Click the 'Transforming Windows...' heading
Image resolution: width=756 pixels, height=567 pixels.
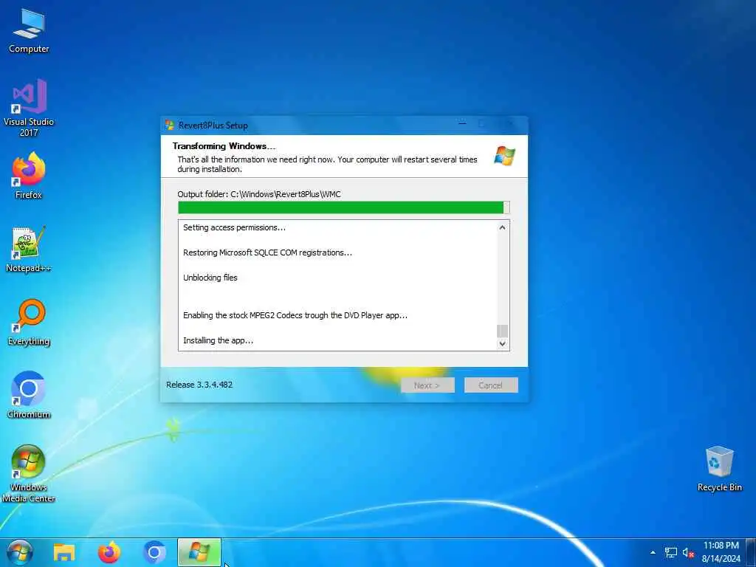[224, 146]
